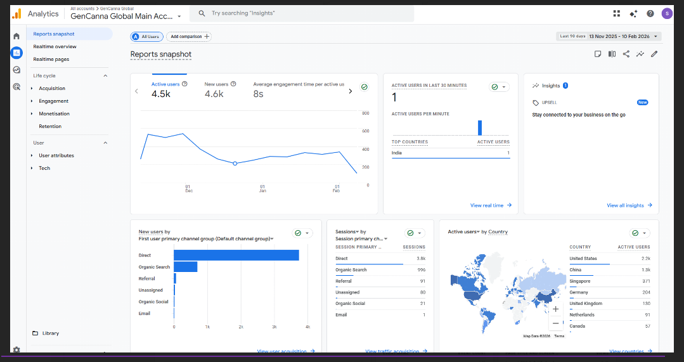This screenshot has width=684, height=362.
Task: Select the New users metric tab
Action: click(216, 89)
